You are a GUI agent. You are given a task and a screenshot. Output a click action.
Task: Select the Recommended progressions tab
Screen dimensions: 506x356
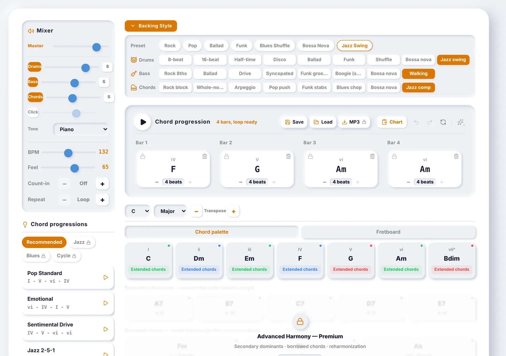click(44, 242)
